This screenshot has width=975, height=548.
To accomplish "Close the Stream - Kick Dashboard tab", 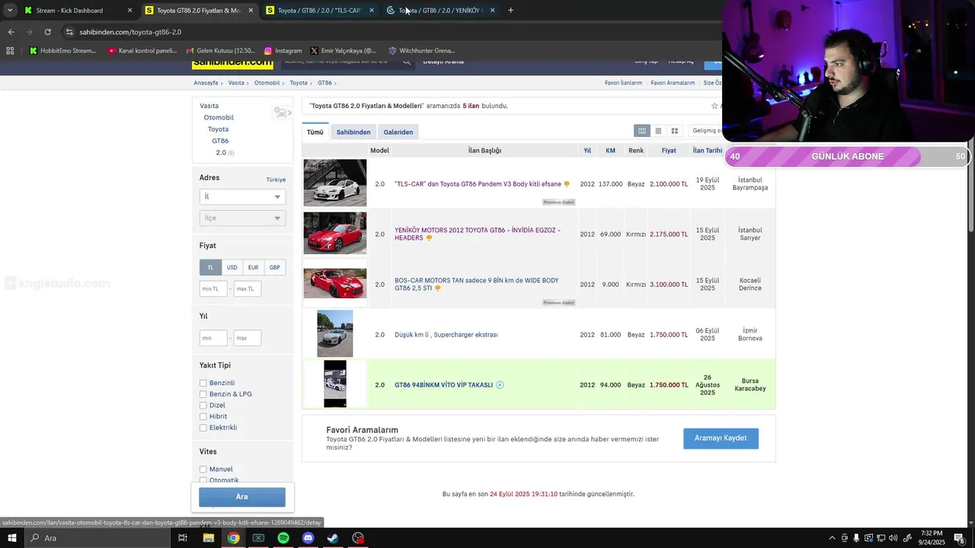I will coord(129,11).
